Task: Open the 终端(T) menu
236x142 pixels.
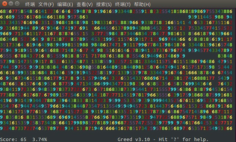Action: (123, 4)
